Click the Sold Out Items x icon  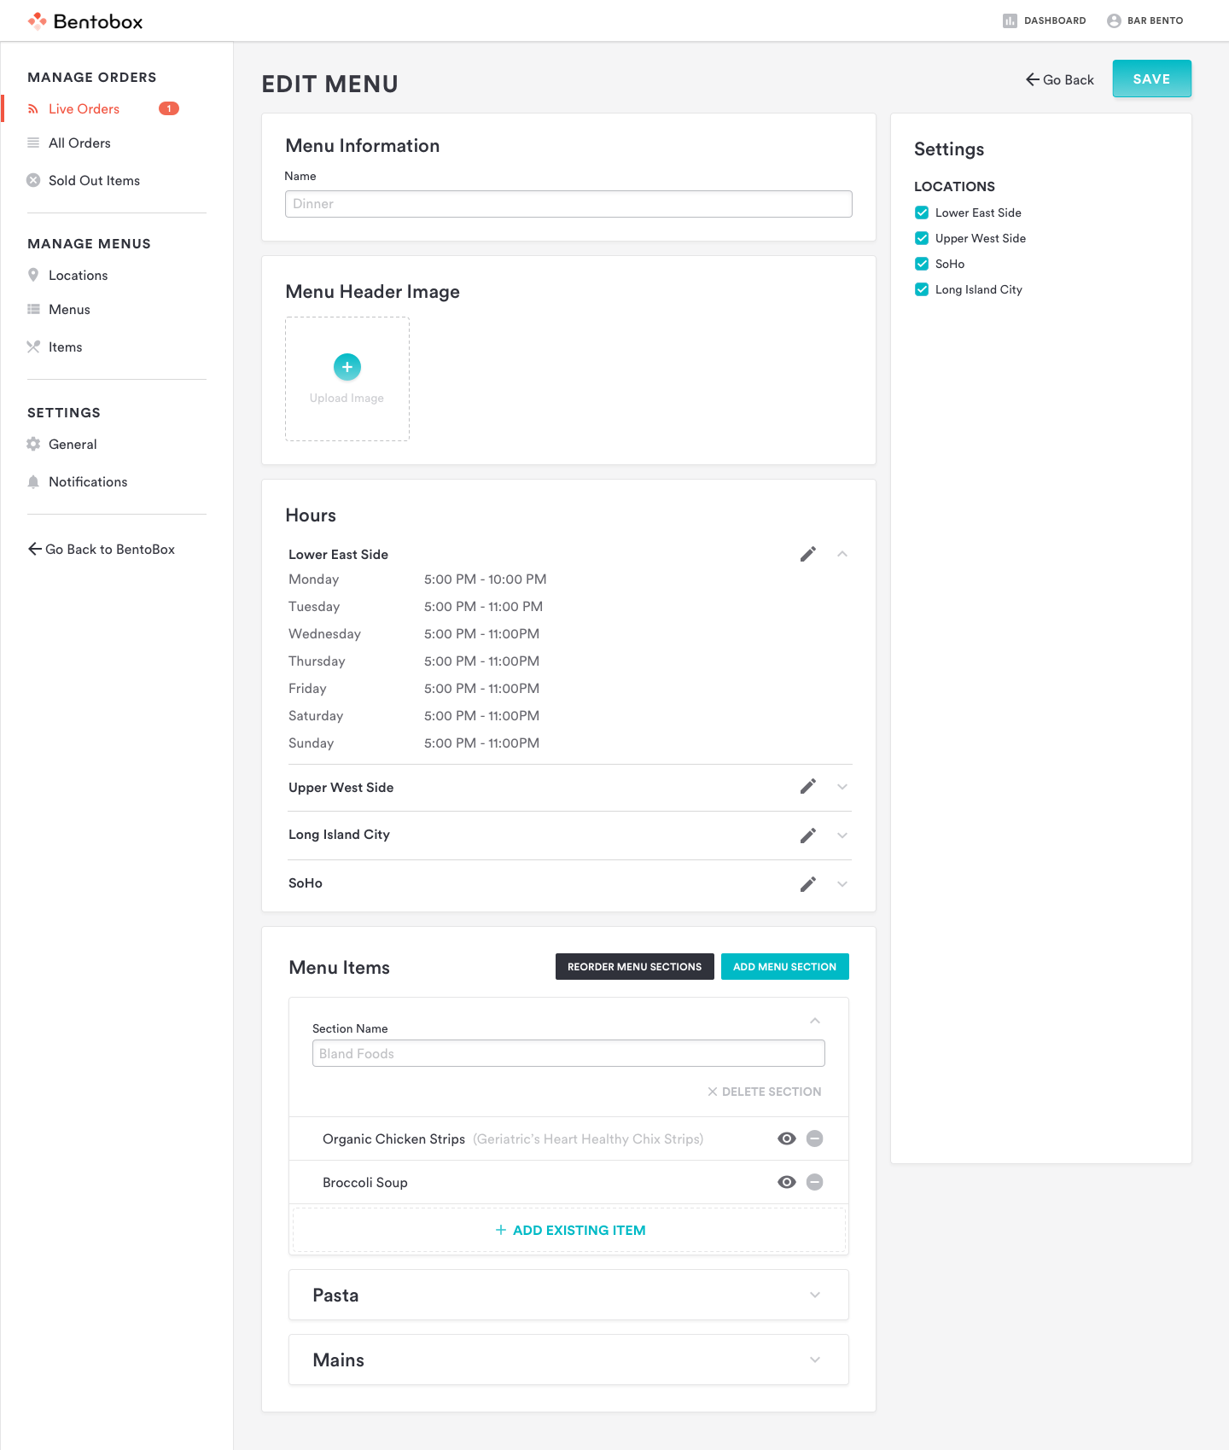33,180
